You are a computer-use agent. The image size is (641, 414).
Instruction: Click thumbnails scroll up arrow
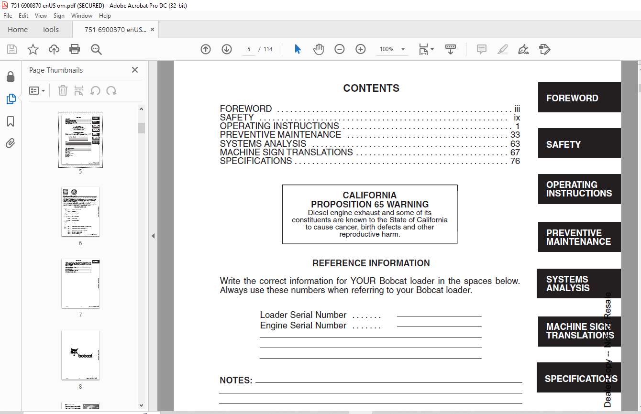click(x=141, y=109)
